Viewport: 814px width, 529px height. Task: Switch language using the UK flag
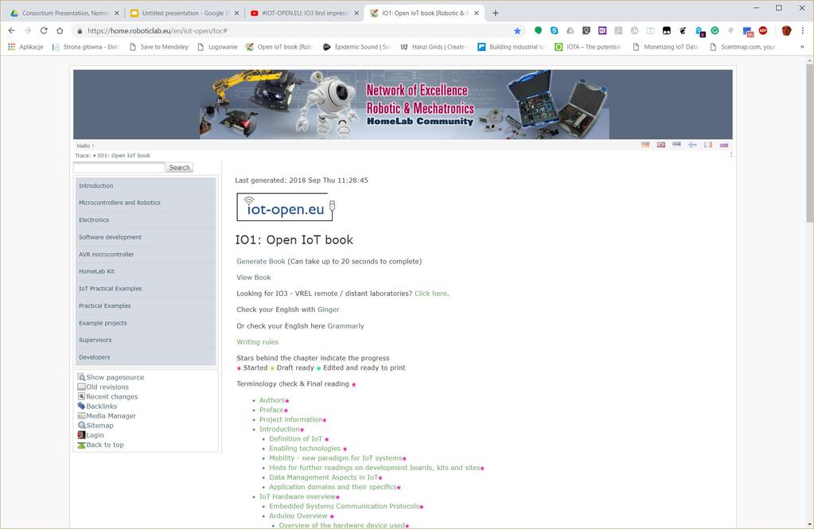[x=661, y=145]
